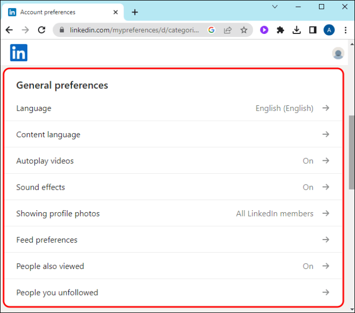
Task: Reload the current page
Action: pyautogui.click(x=42, y=30)
